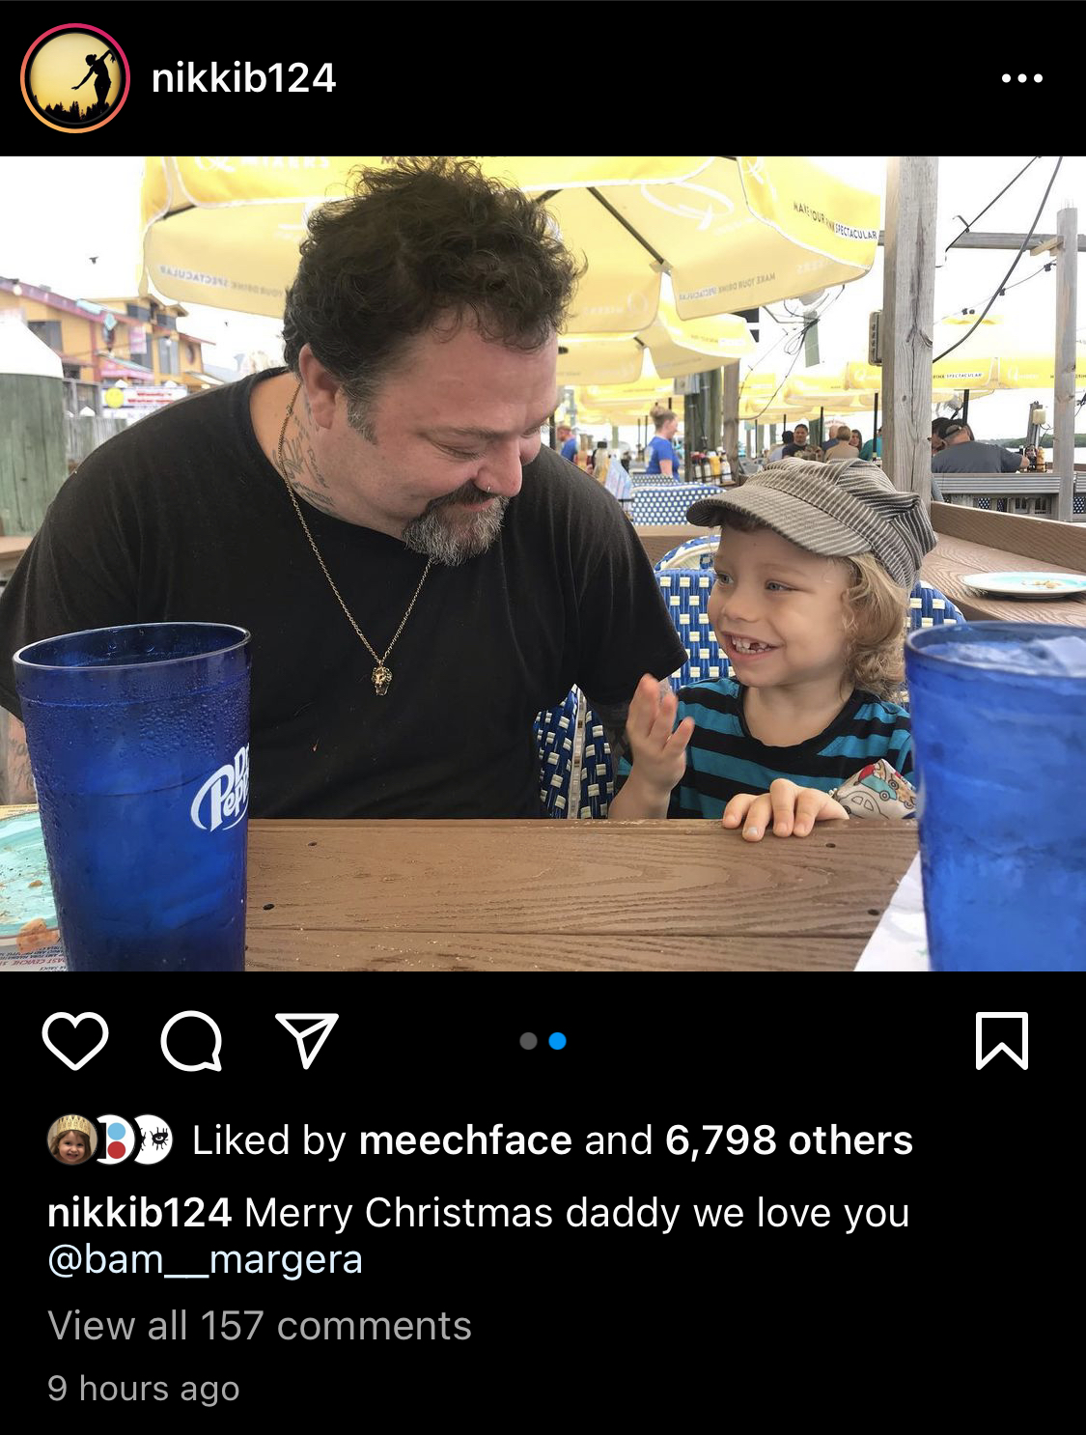Tap the 9 hours ago timestamp
The width and height of the screenshot is (1086, 1435).
(144, 1389)
